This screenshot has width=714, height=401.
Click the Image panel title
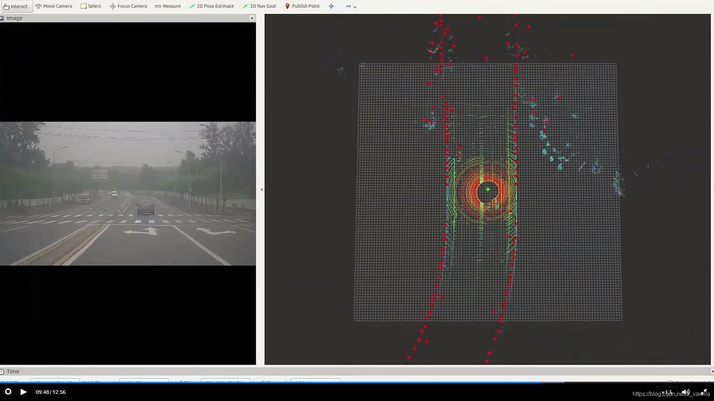(x=14, y=18)
